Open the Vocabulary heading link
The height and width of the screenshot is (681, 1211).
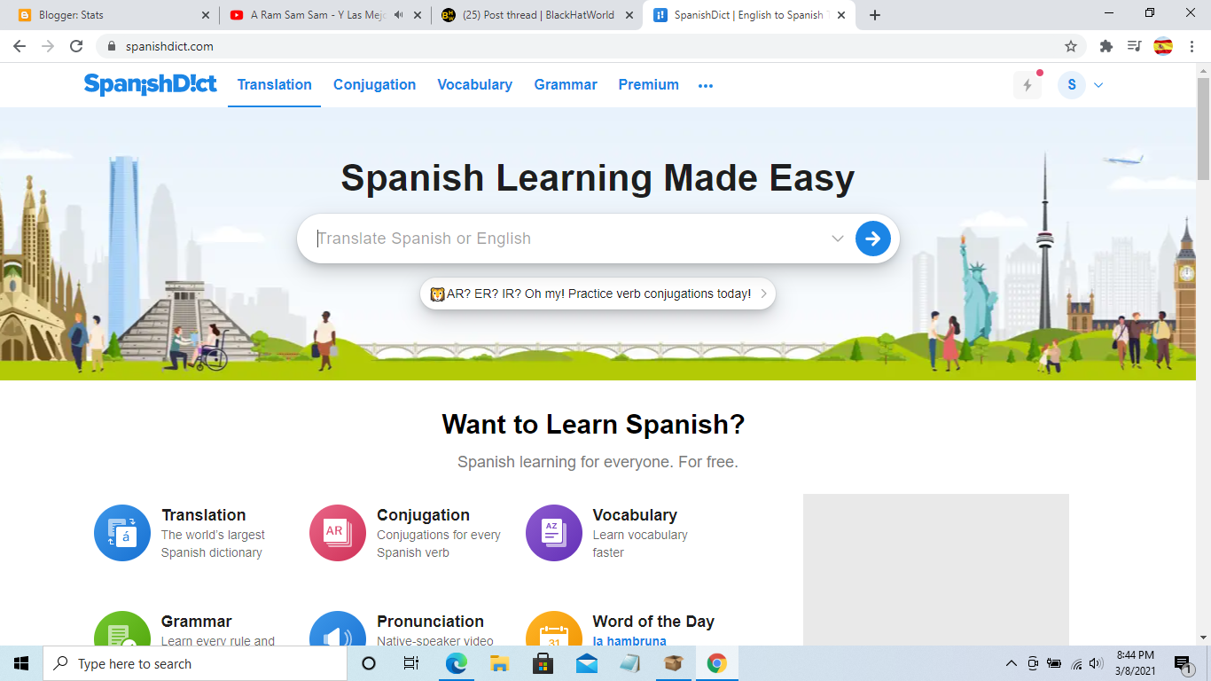point(635,515)
